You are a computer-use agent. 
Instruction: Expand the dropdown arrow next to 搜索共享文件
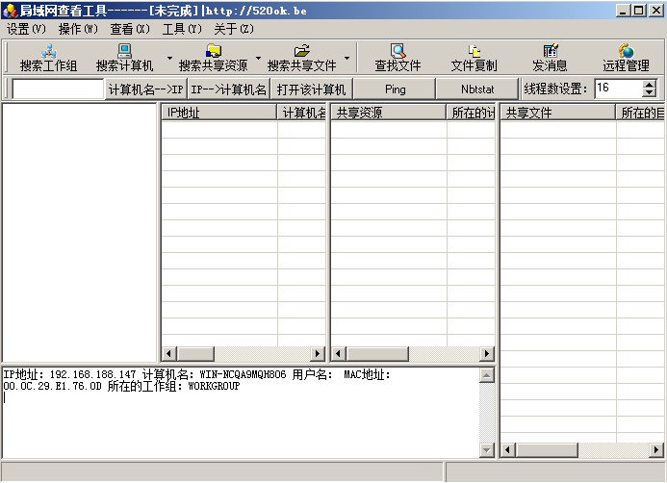(347, 58)
